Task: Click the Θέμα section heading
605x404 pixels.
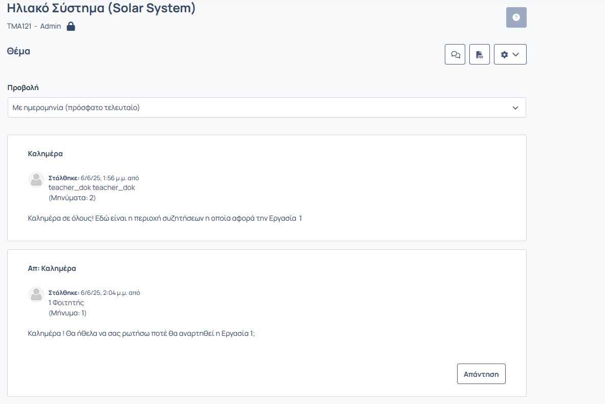Action: point(18,51)
